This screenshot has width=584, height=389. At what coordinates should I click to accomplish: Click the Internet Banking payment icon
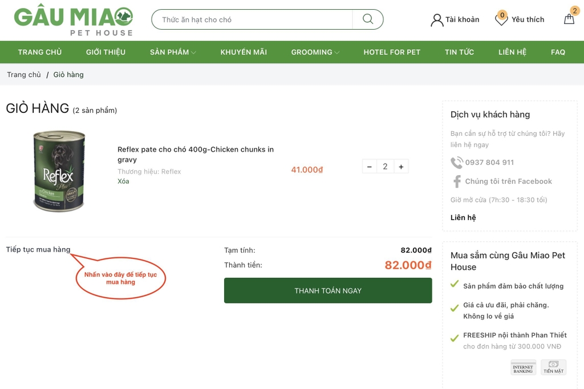(x=523, y=367)
